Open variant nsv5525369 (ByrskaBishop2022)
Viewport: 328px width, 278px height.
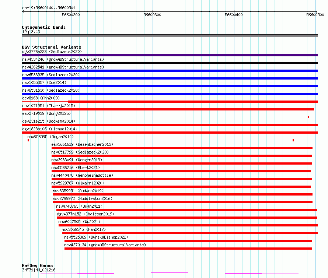(96, 237)
